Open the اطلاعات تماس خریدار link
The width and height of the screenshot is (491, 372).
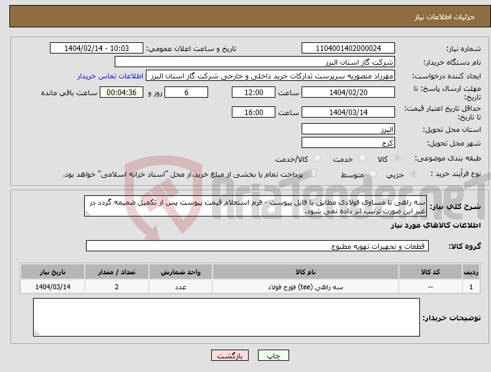pos(110,76)
